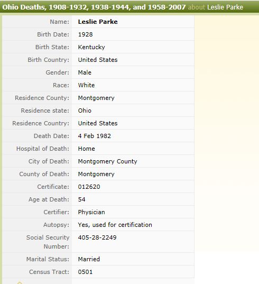This screenshot has height=284, width=259.
Task: Click the death date 4 Feb 1982
Action: tap(94, 136)
